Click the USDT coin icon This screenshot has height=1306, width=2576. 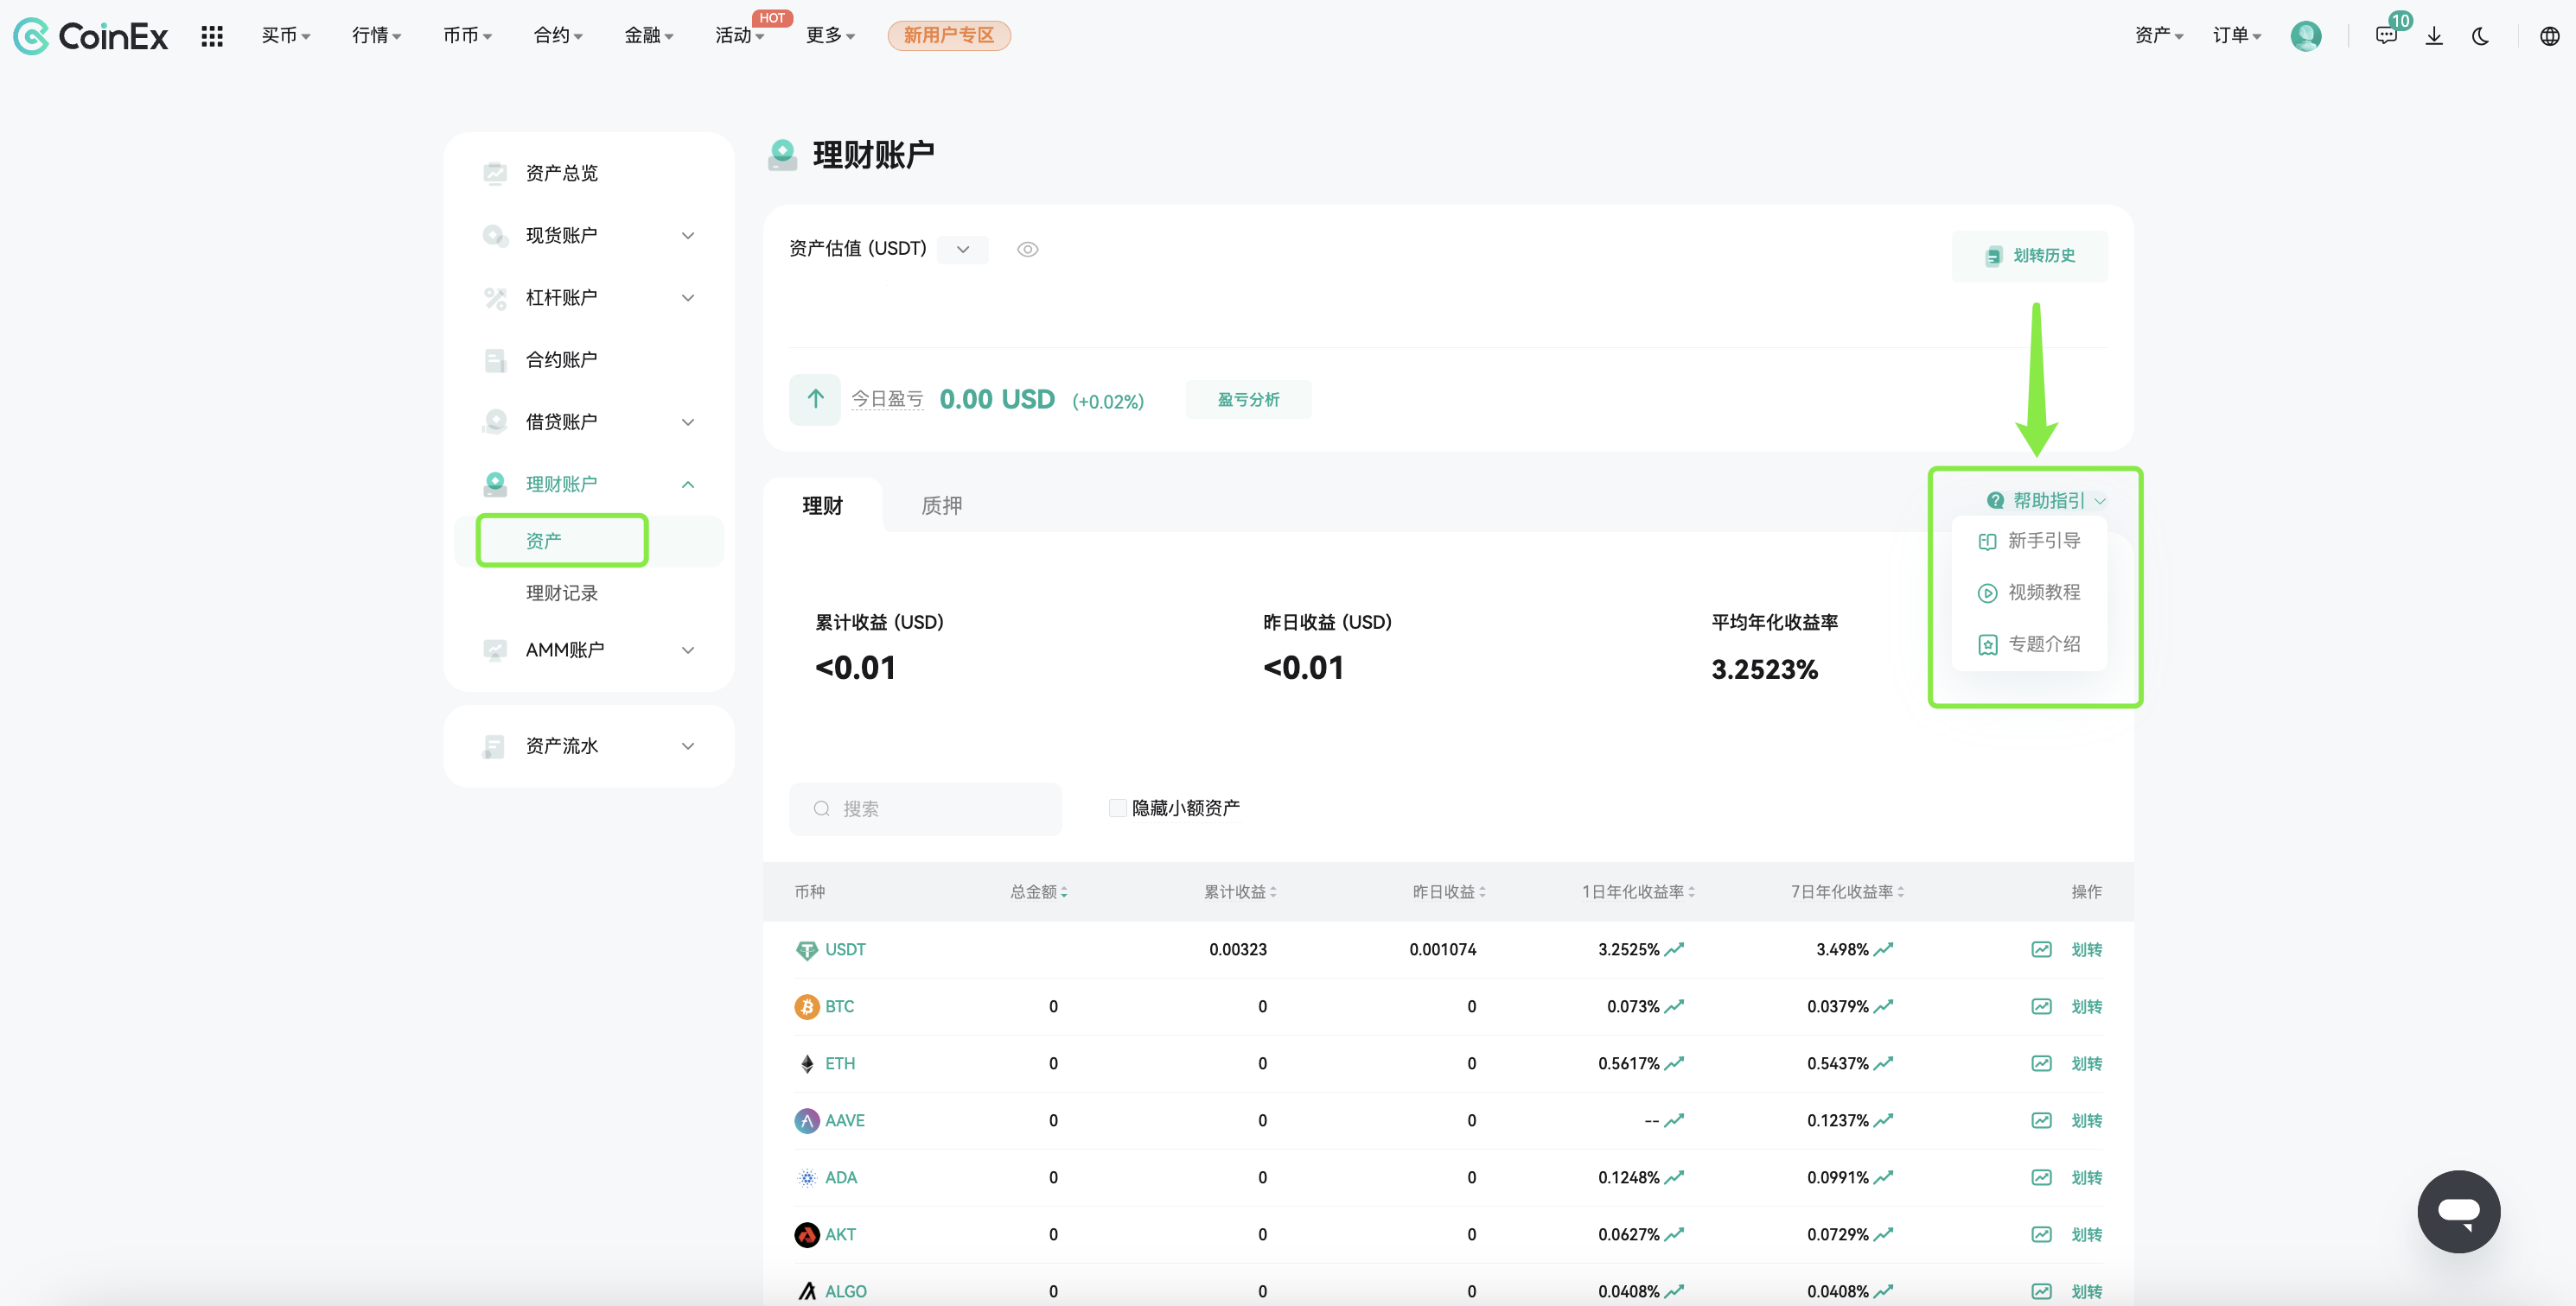pos(806,949)
